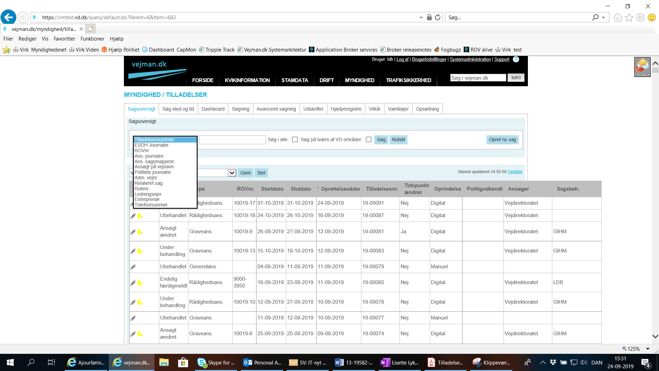The image size is (659, 371).
Task: Click edit pencil for ROVnr. 10019-16 row
Action: coord(133,216)
